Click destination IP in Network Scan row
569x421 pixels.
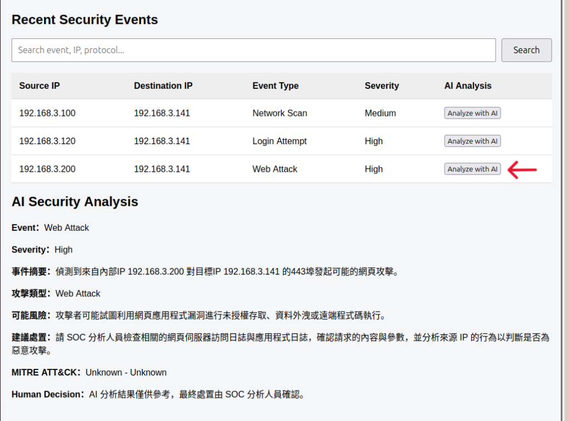pos(162,113)
